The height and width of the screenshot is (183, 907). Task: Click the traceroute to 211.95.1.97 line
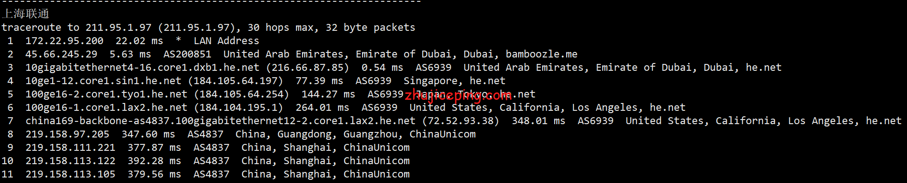[x=208, y=28]
